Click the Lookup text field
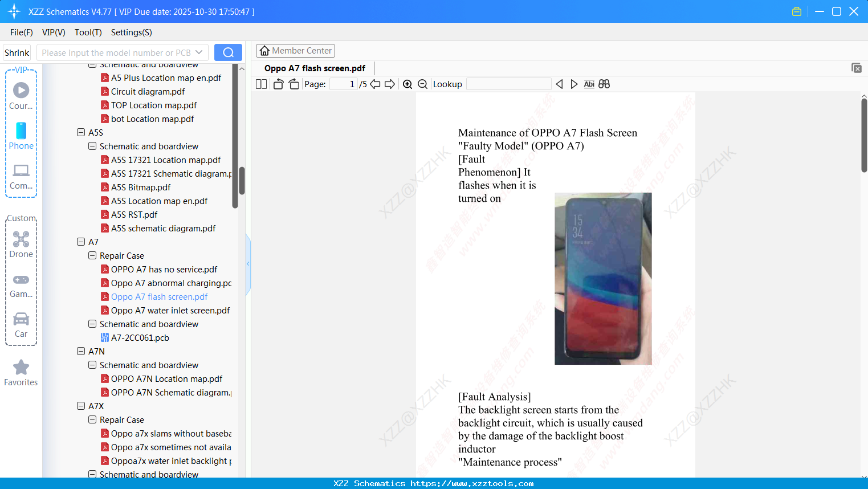Image resolution: width=868 pixels, height=489 pixels. coord(508,84)
